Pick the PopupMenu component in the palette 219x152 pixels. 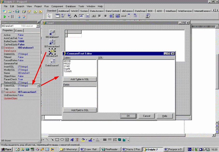[x=69, y=16]
